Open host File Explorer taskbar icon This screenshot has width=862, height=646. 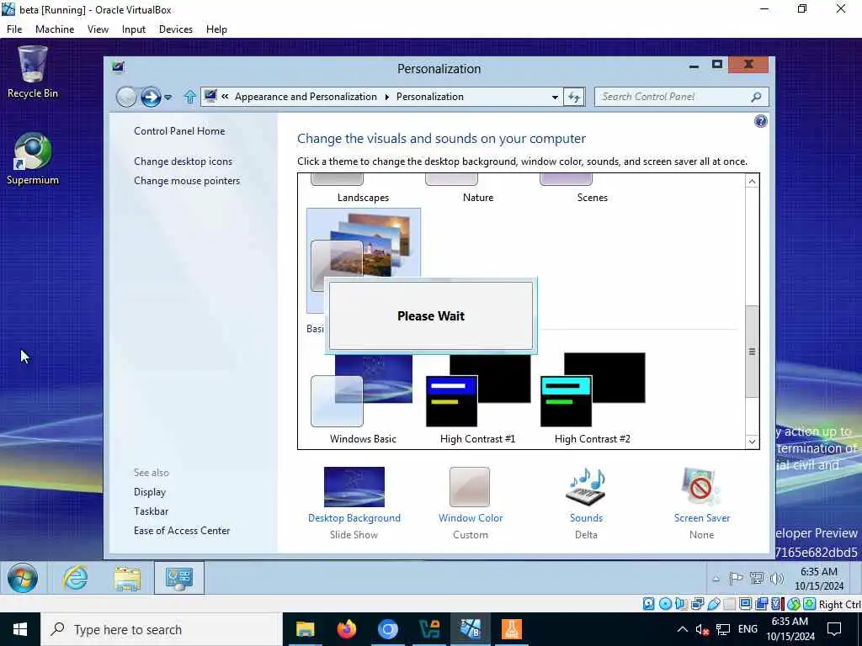click(x=305, y=629)
